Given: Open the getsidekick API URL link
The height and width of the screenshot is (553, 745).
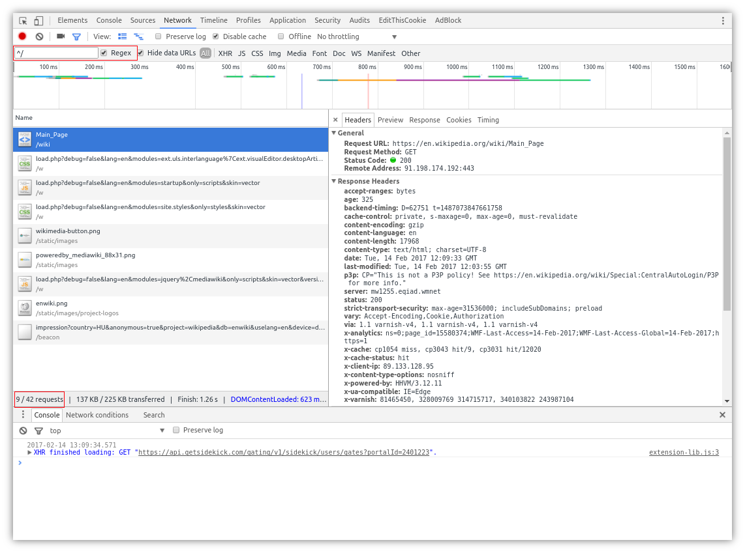Looking at the screenshot, I should pos(284,453).
